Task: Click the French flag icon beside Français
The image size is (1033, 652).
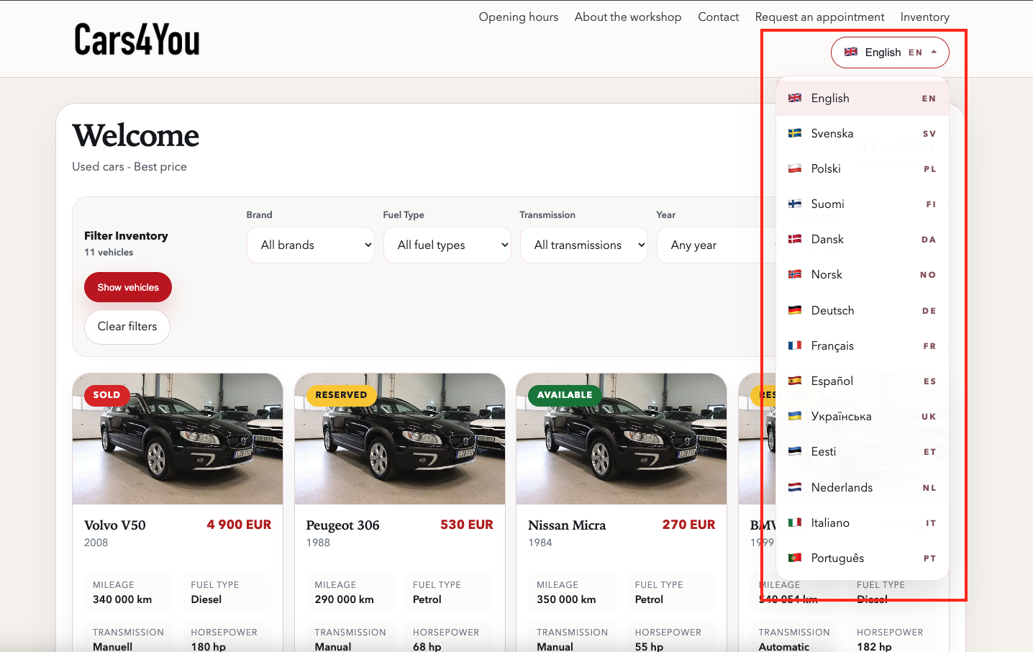Action: [x=795, y=345]
